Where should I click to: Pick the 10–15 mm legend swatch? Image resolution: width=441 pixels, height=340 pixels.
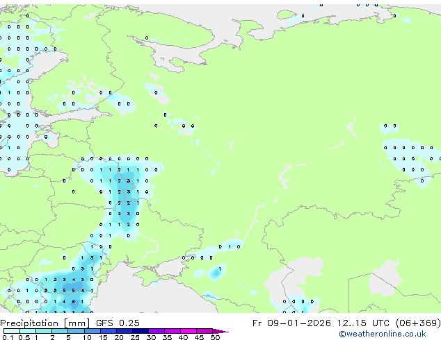coord(93,331)
